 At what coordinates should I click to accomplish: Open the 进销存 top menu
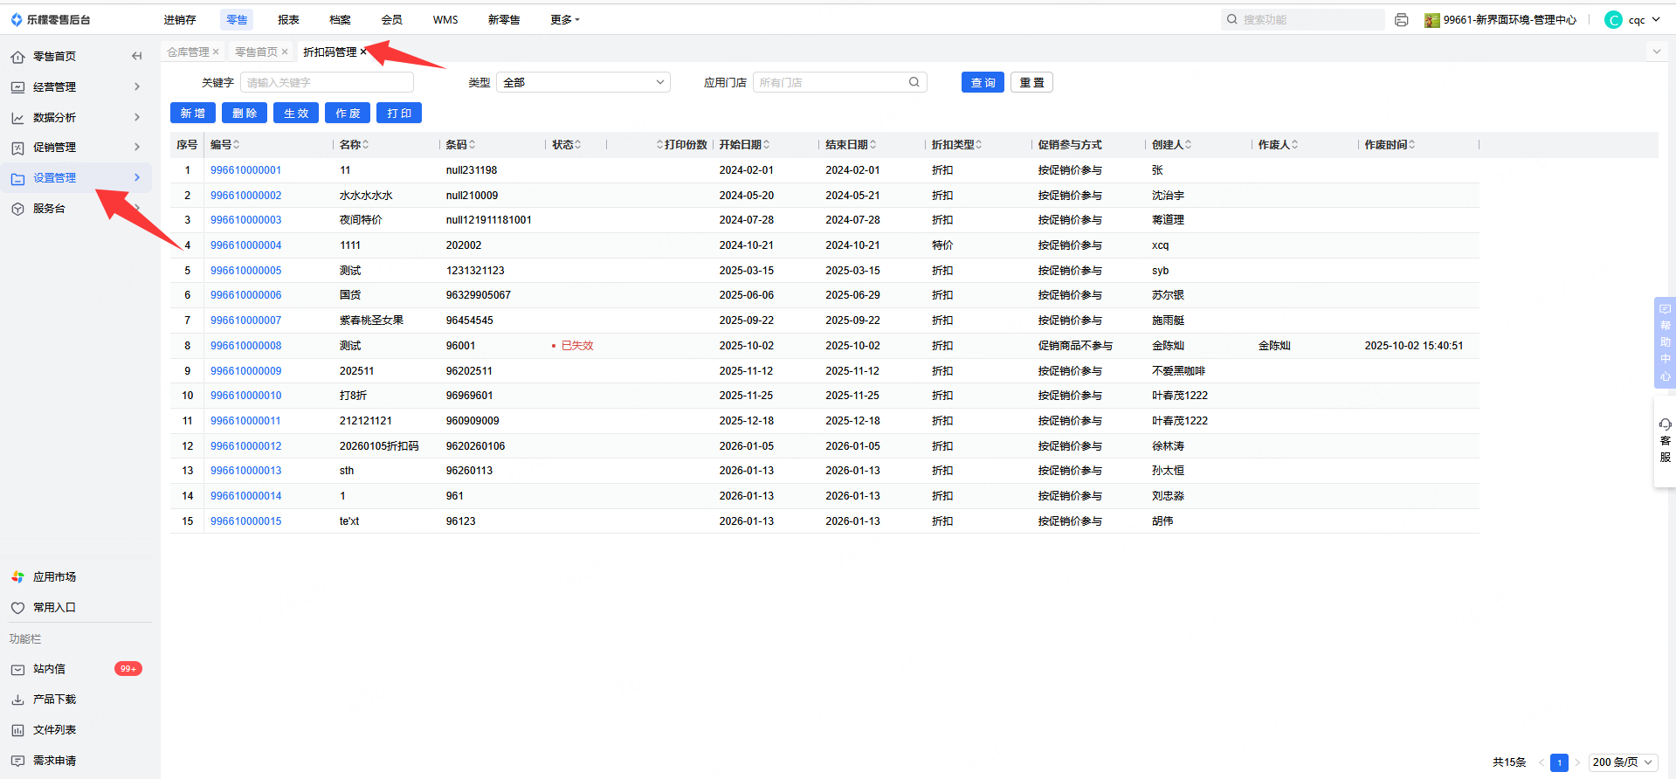click(x=180, y=20)
